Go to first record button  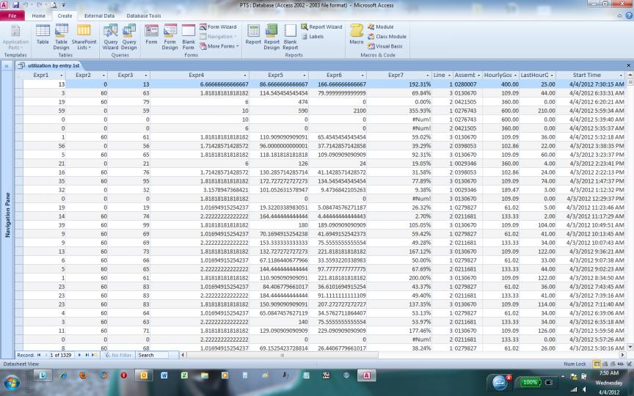coord(39,355)
